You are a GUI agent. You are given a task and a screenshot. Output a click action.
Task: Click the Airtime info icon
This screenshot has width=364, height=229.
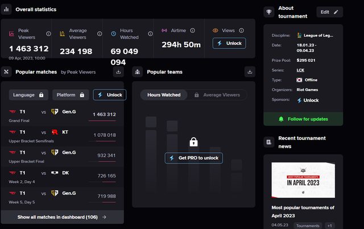(x=192, y=31)
